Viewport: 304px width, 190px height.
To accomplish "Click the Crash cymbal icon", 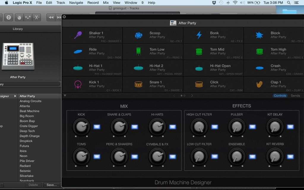I will (259, 68).
